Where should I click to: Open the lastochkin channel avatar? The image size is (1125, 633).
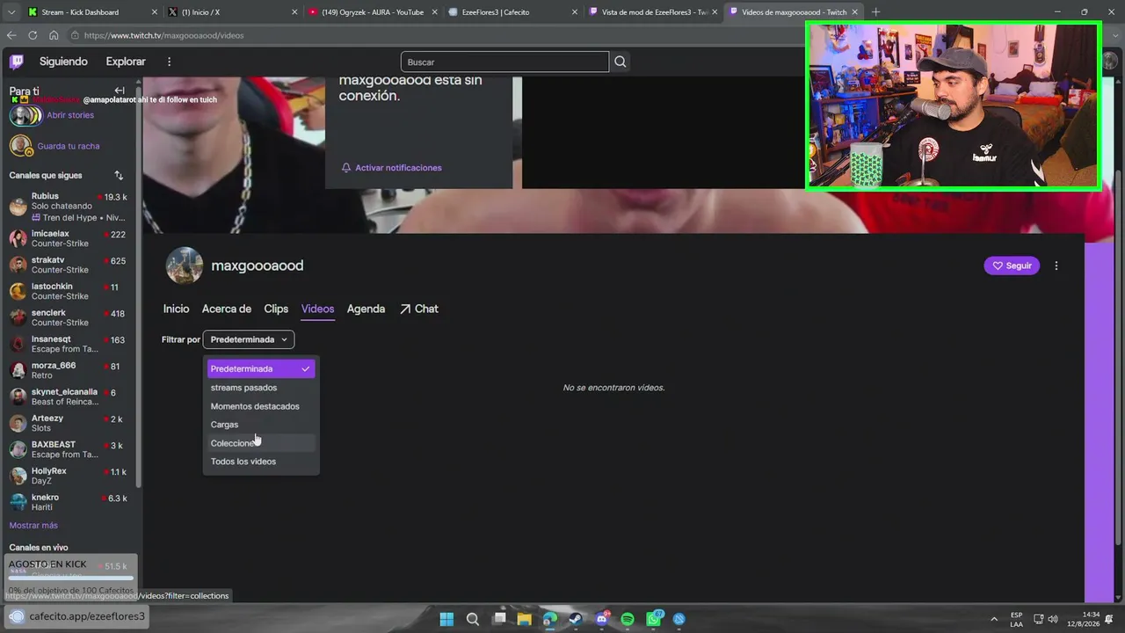click(x=18, y=291)
